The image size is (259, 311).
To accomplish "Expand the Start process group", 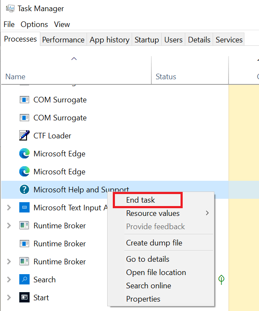I will coord(9,298).
